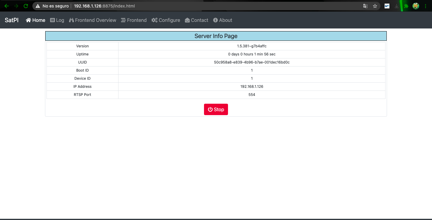Screen dimensions: 432x220
Task: Click the profile avatar icon
Action: [415, 6]
